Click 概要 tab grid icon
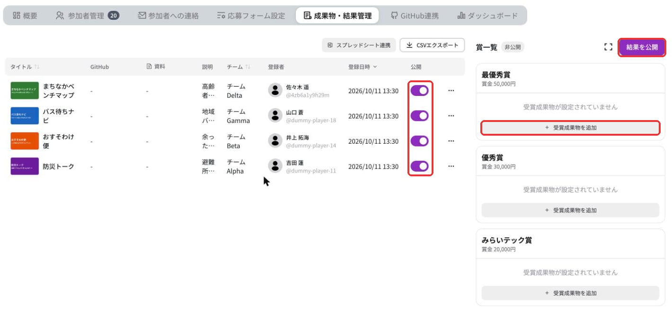The width and height of the screenshot is (672, 312). 17,16
